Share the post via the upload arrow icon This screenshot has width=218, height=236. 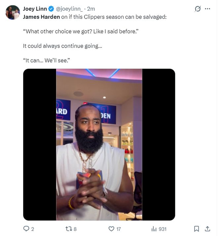tap(207, 229)
